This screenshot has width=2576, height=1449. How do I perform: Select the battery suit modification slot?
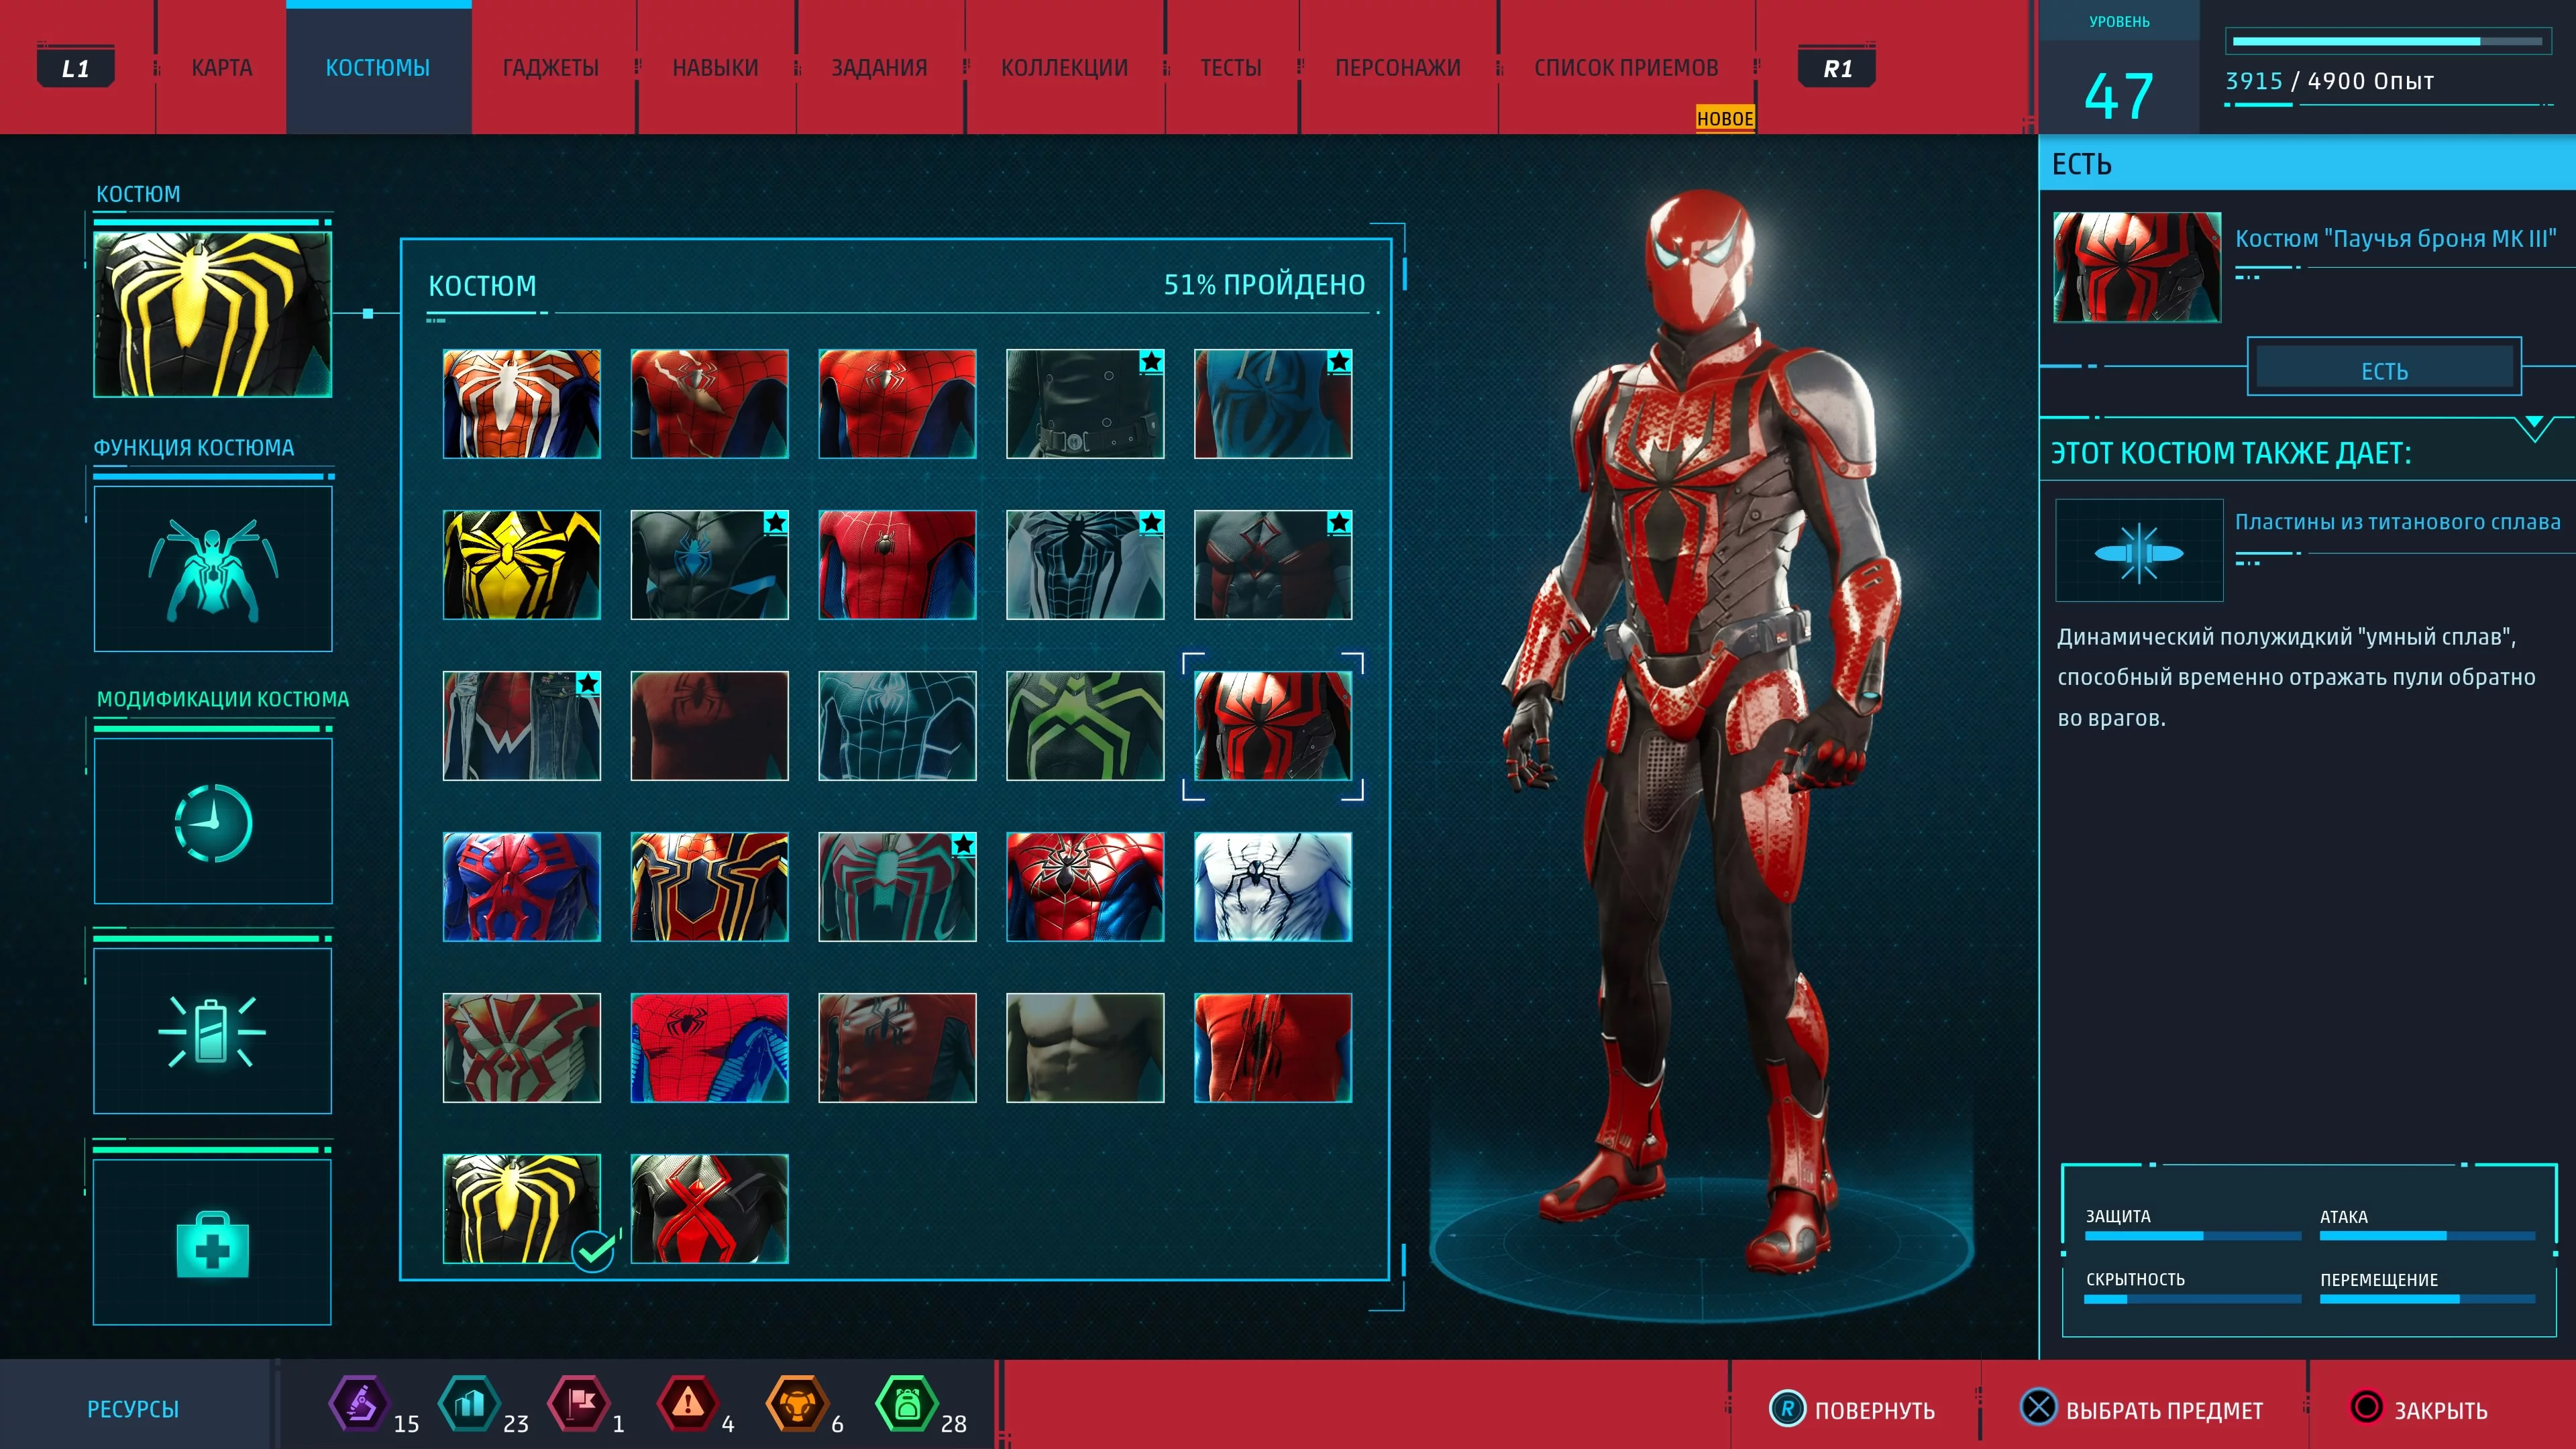[213, 1031]
